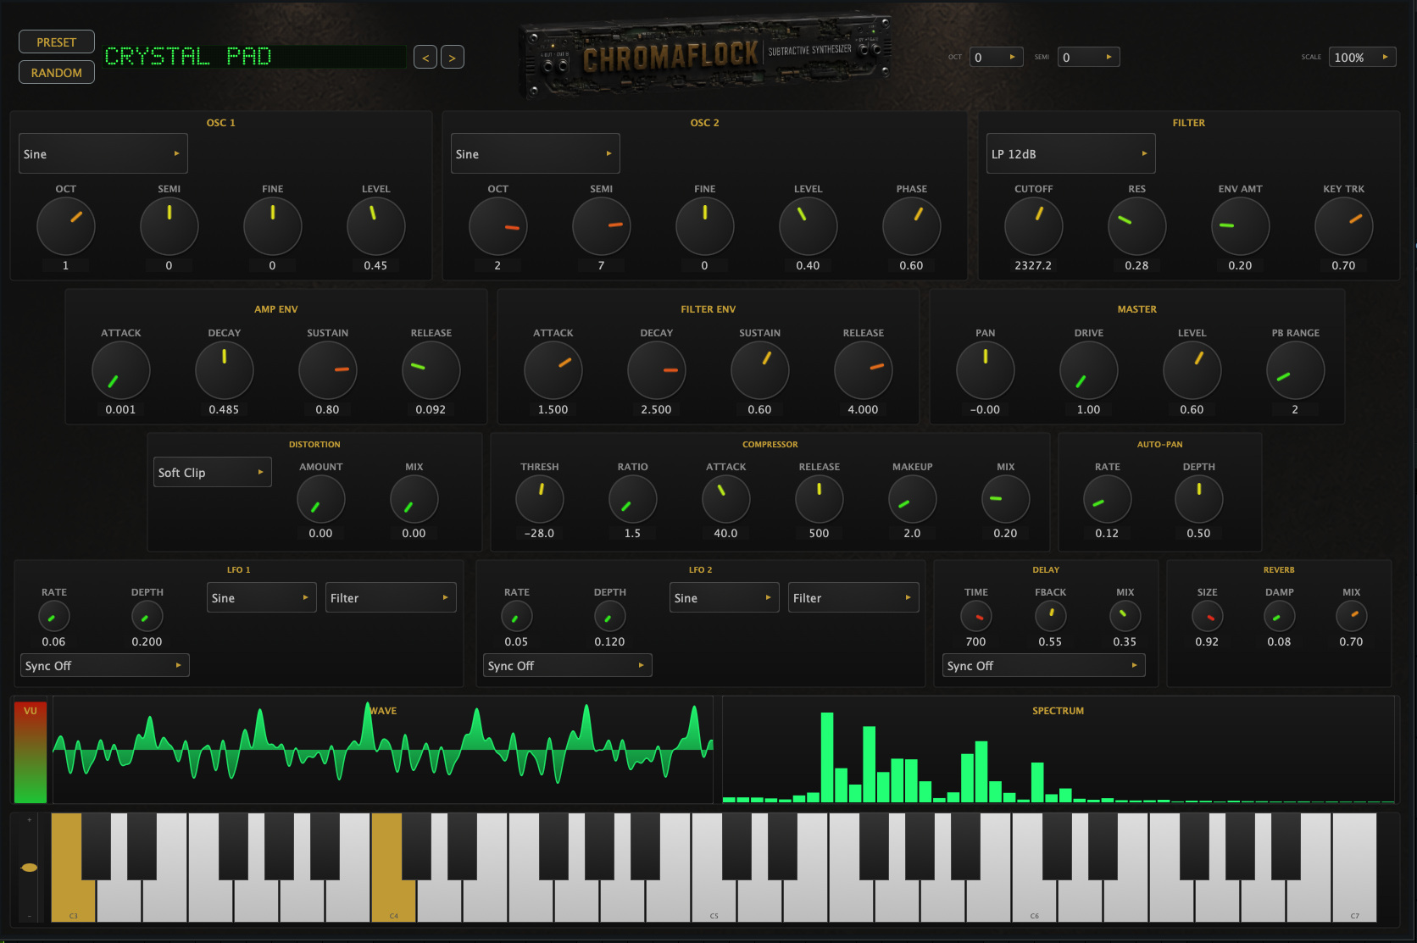Open the Delay Sync Off dropdown
Image resolution: width=1417 pixels, height=943 pixels.
[1043, 665]
